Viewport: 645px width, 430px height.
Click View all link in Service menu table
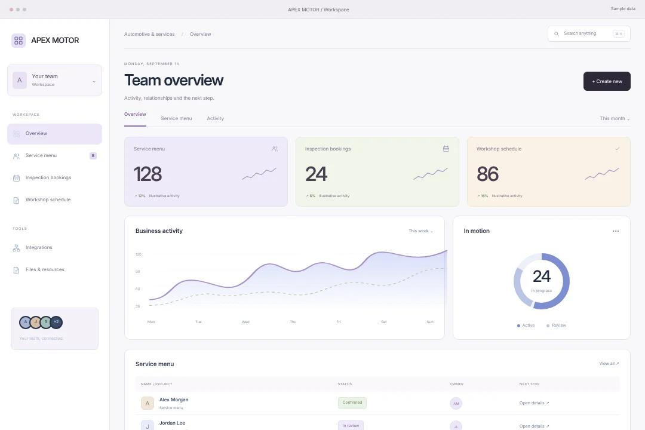coord(609,364)
